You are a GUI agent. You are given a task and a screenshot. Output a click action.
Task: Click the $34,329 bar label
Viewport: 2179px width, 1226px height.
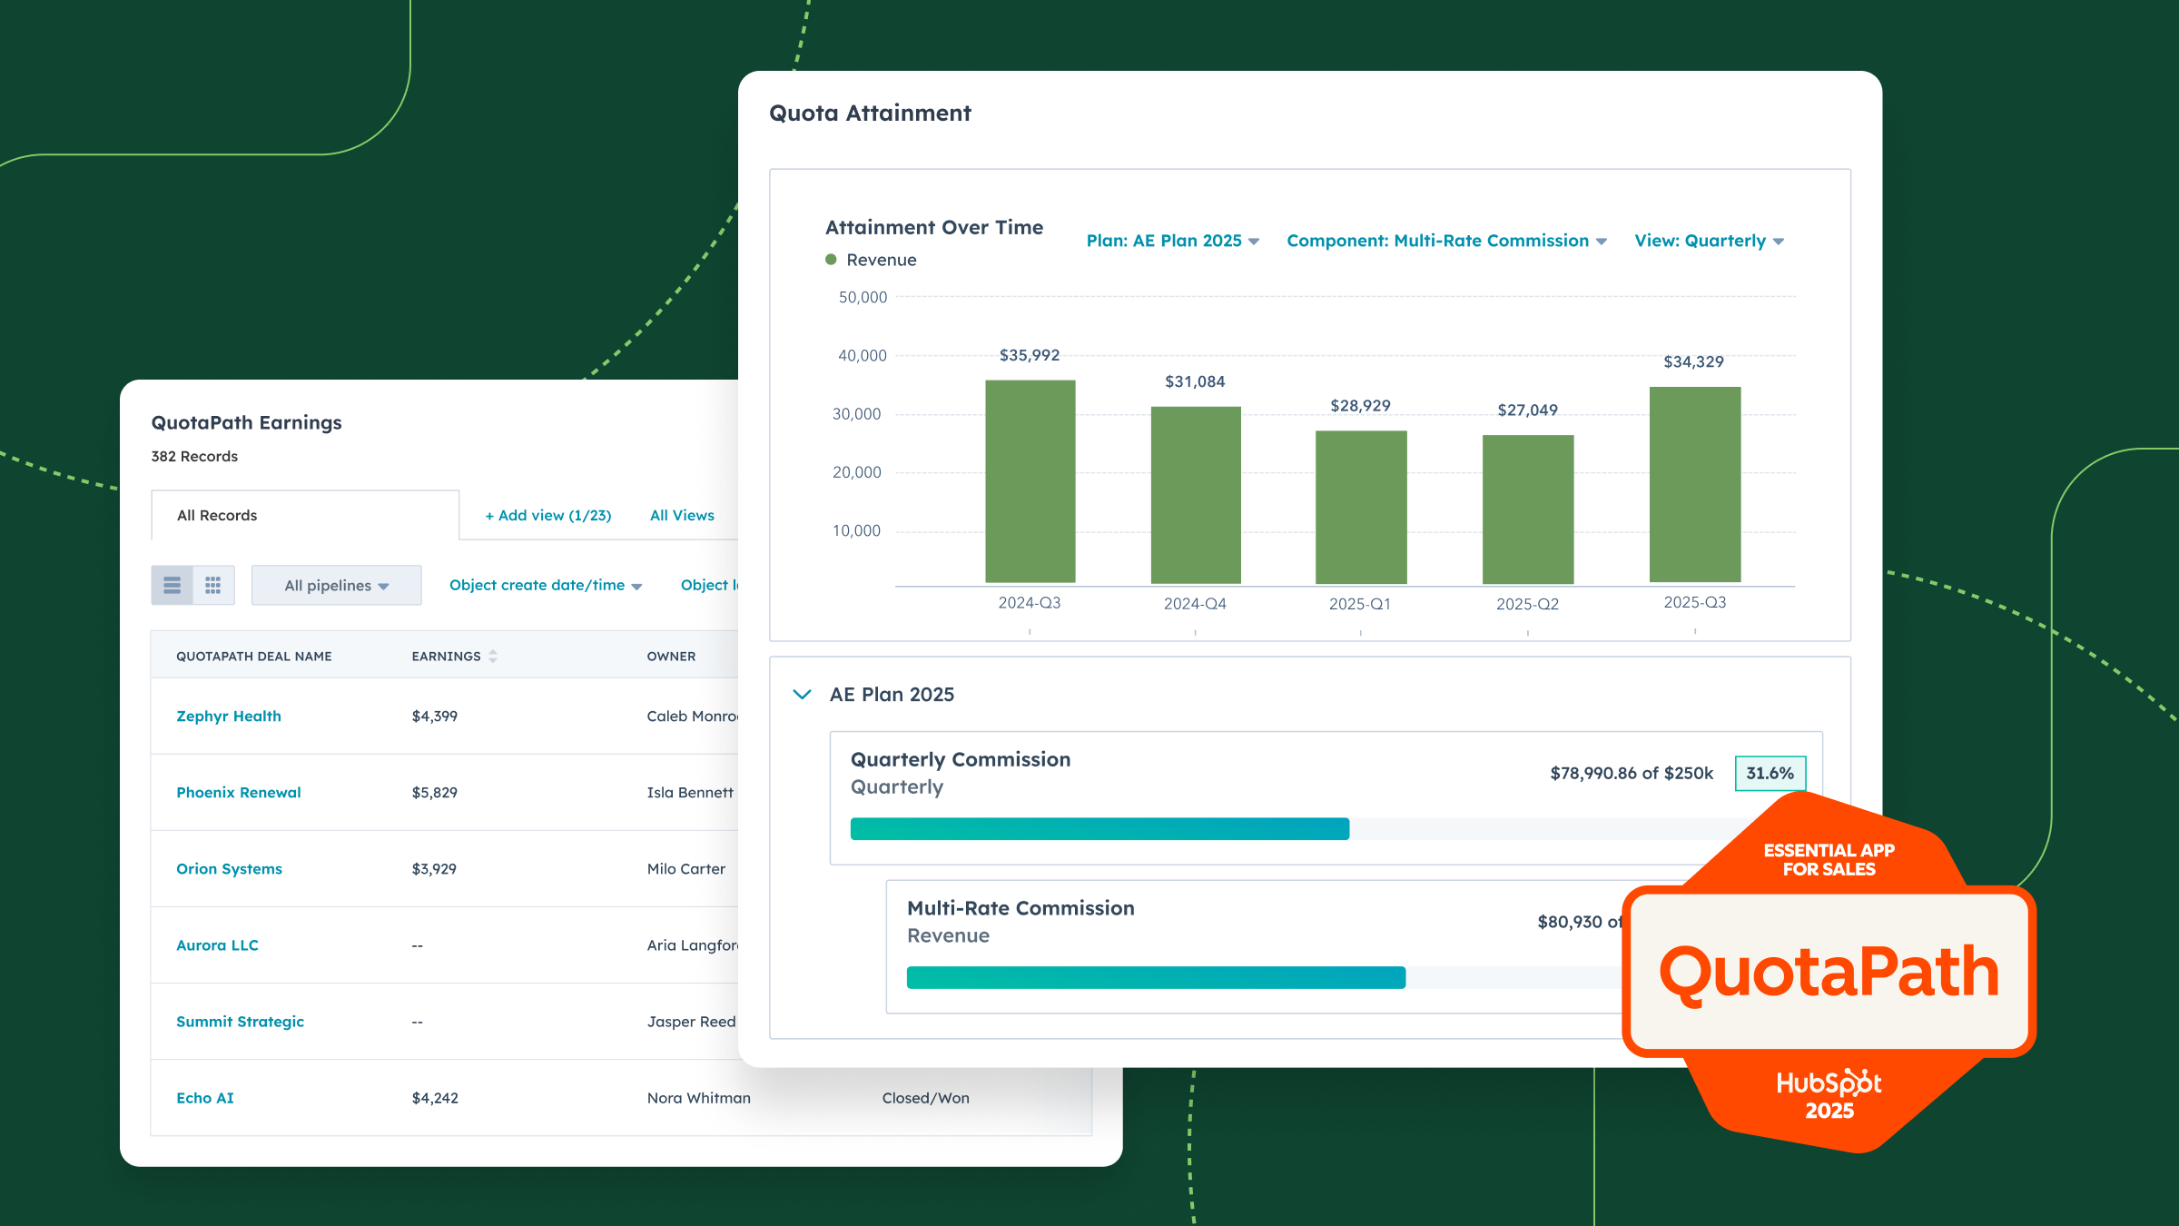pyautogui.click(x=1693, y=361)
